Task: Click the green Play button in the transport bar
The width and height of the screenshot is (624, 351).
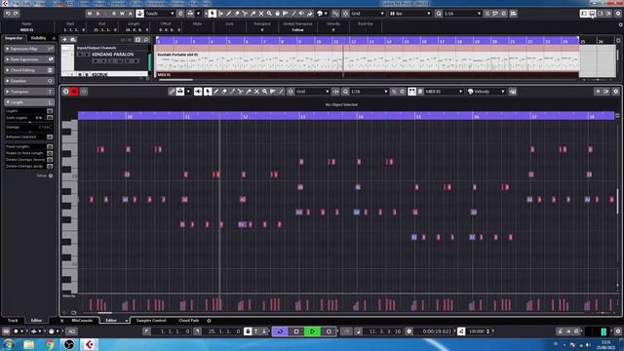Action: [312, 331]
